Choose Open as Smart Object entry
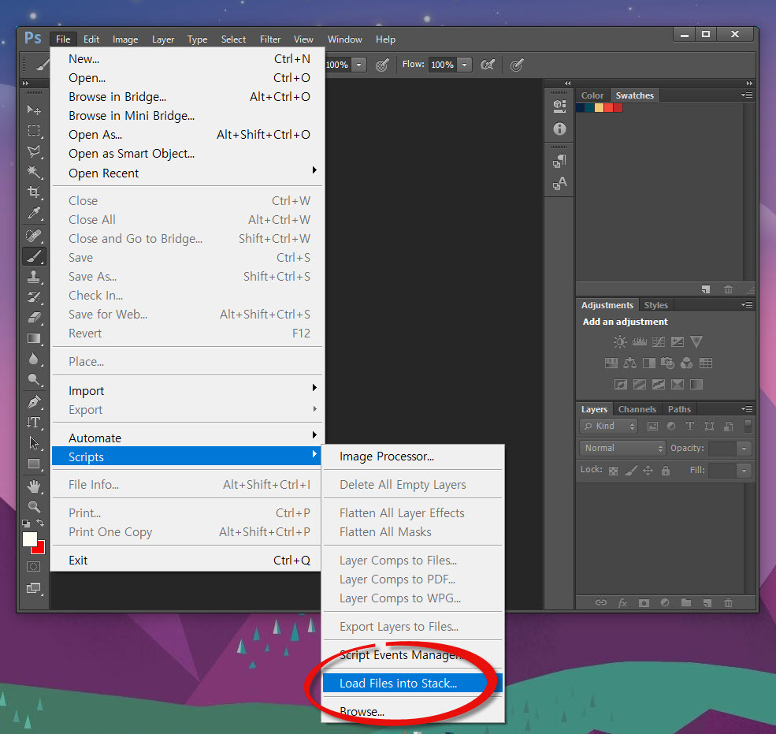776x734 pixels. click(188, 154)
